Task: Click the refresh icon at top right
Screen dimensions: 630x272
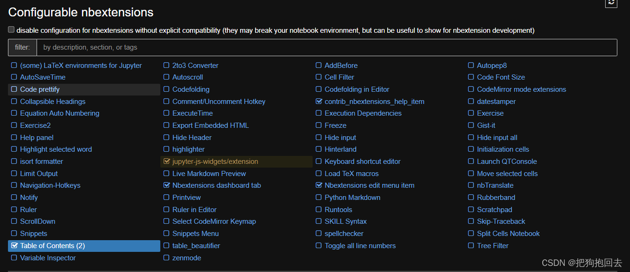Action: coord(611,2)
